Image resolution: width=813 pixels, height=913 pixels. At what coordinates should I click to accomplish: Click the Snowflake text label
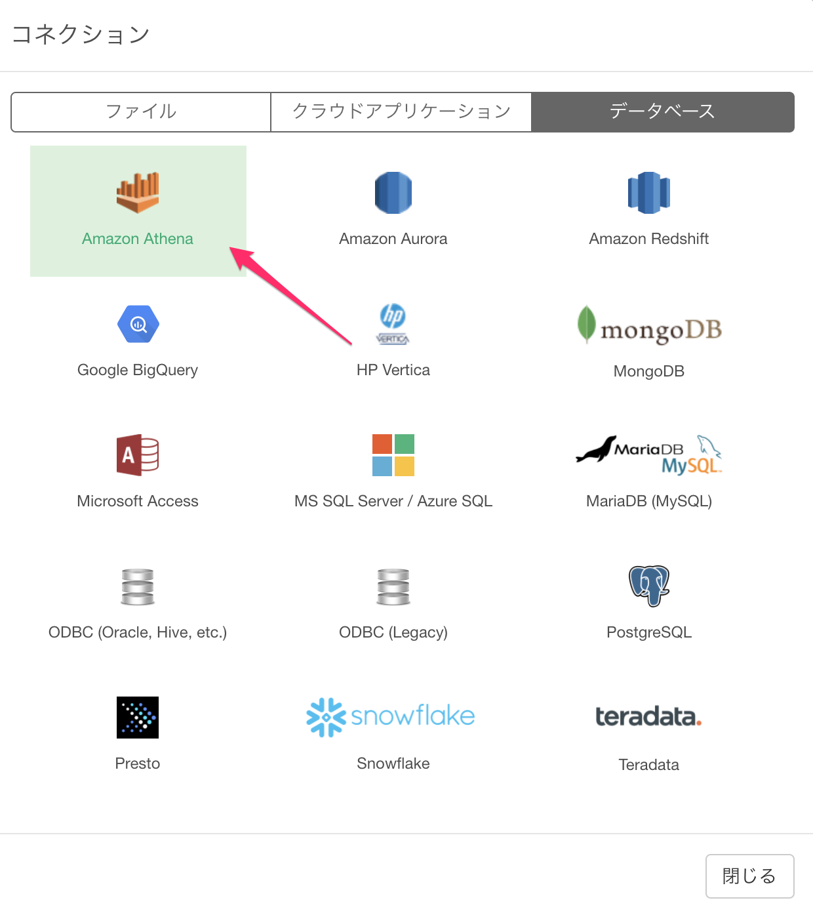click(x=393, y=763)
